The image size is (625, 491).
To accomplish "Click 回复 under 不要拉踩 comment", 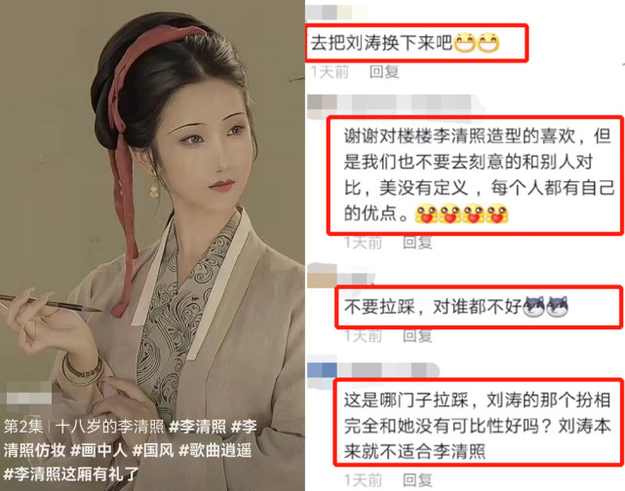I will tap(417, 336).
